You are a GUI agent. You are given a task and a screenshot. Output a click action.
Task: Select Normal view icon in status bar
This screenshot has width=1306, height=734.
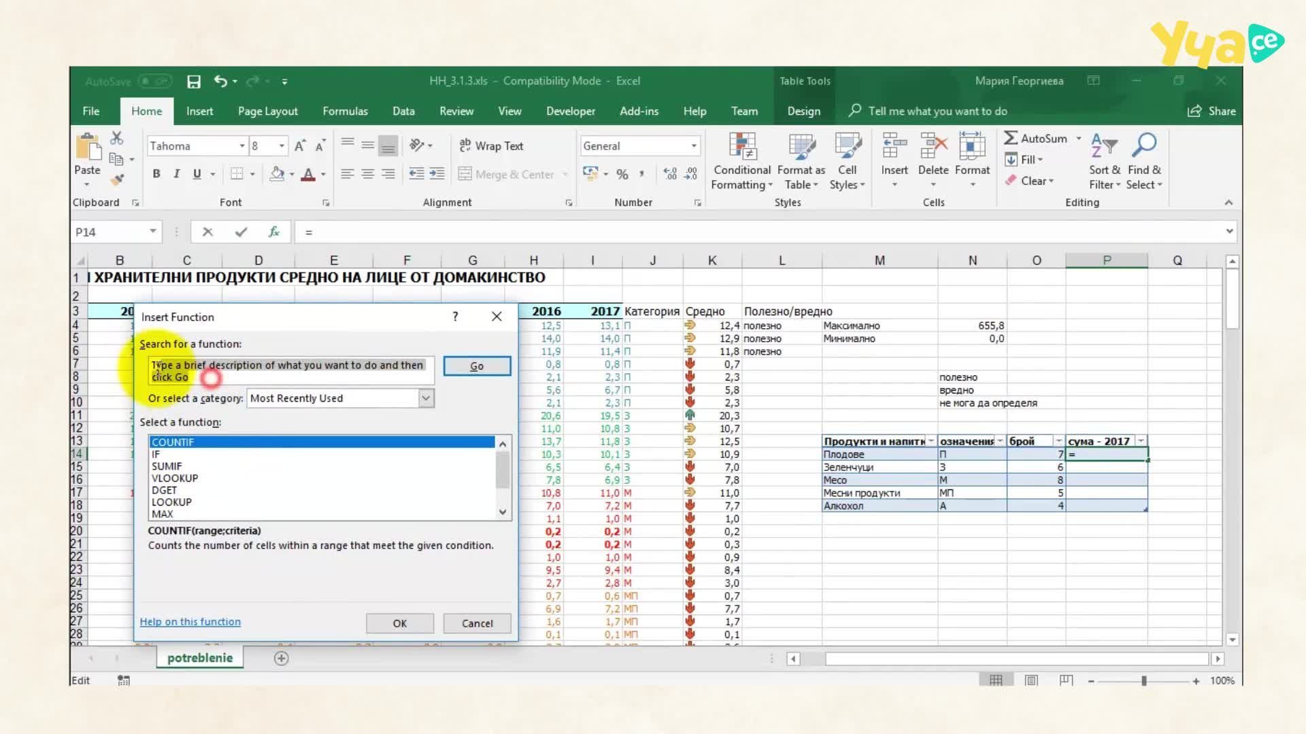pyautogui.click(x=996, y=680)
